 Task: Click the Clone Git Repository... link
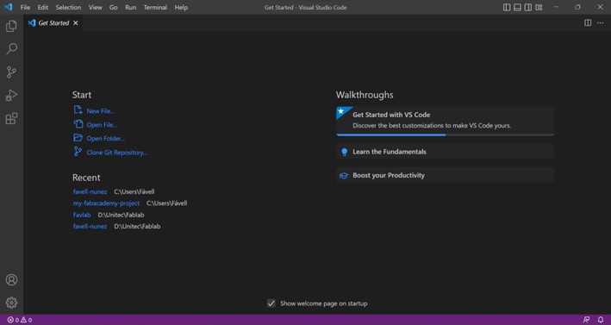coord(116,153)
